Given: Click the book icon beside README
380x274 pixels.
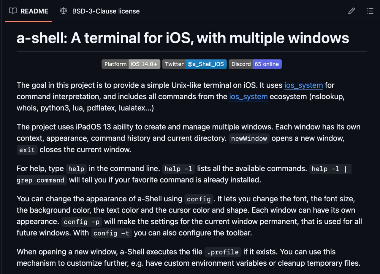Looking at the screenshot, I should click(13, 11).
